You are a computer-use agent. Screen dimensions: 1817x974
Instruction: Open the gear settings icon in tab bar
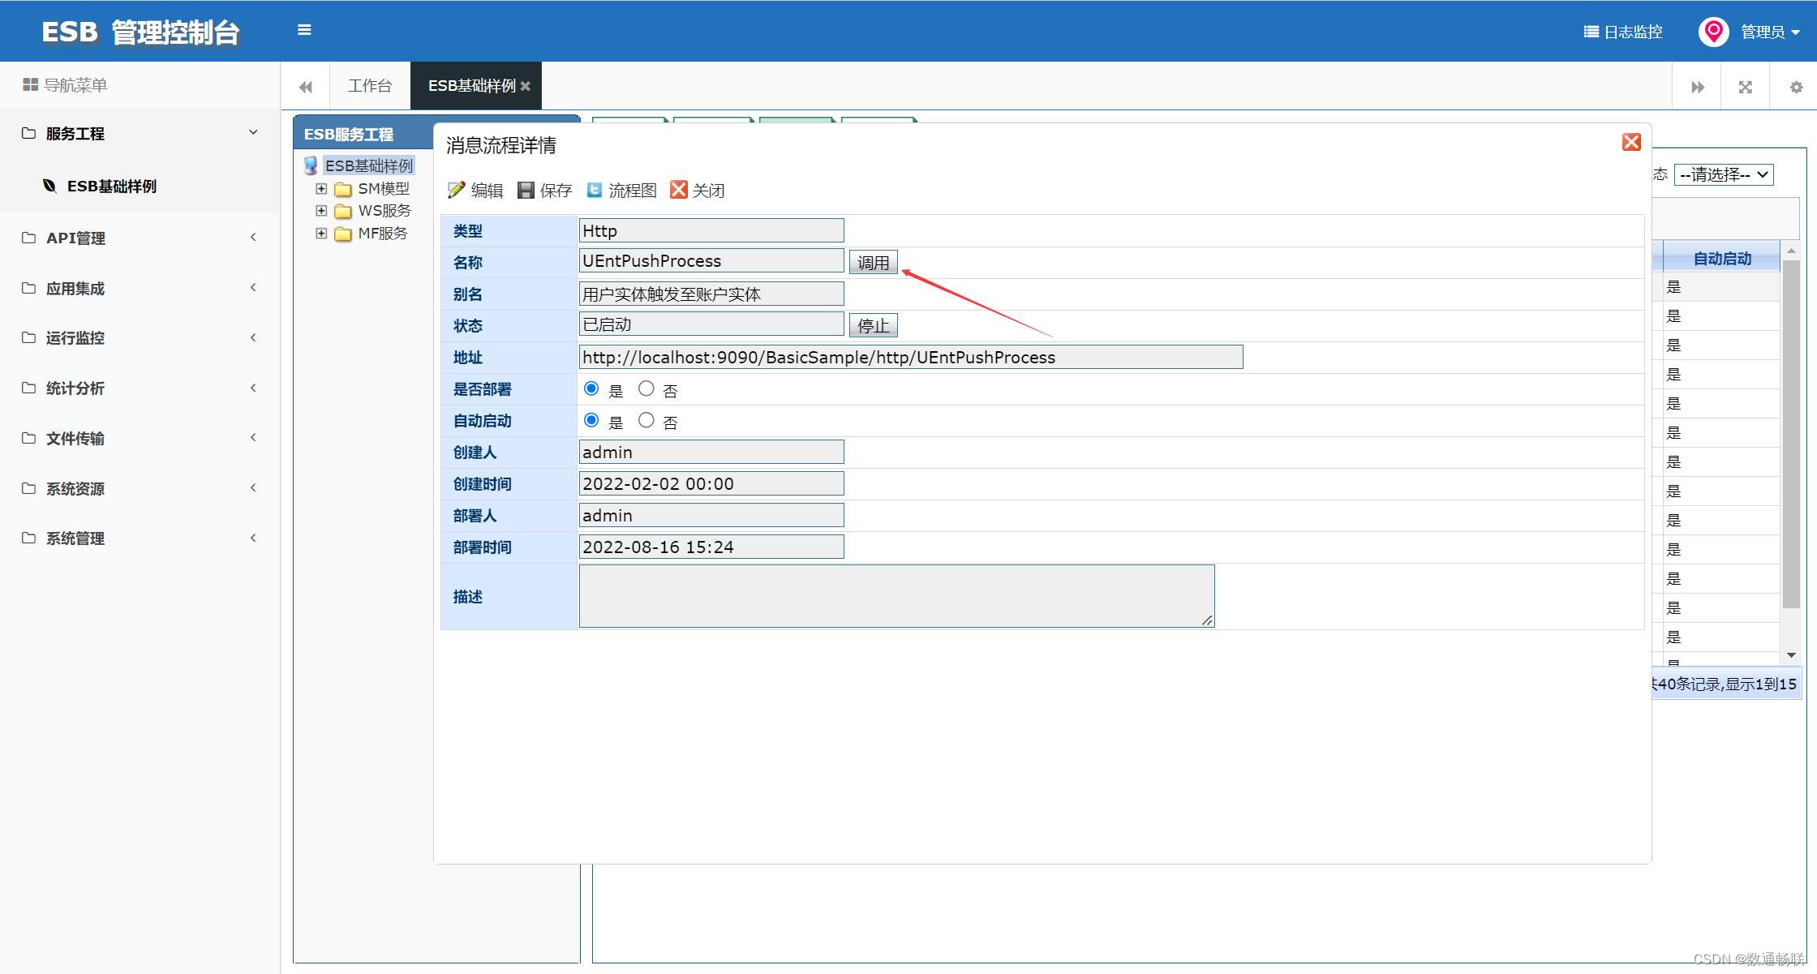pos(1796,87)
